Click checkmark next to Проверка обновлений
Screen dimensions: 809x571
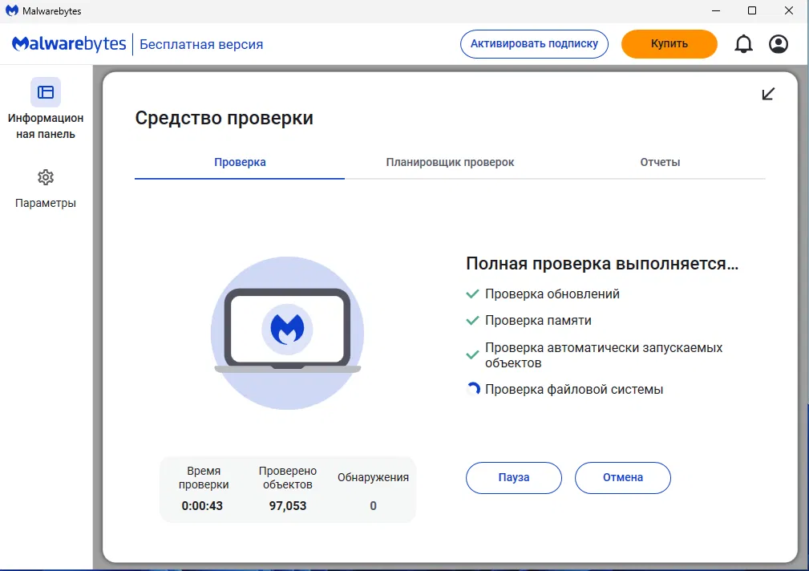point(472,294)
